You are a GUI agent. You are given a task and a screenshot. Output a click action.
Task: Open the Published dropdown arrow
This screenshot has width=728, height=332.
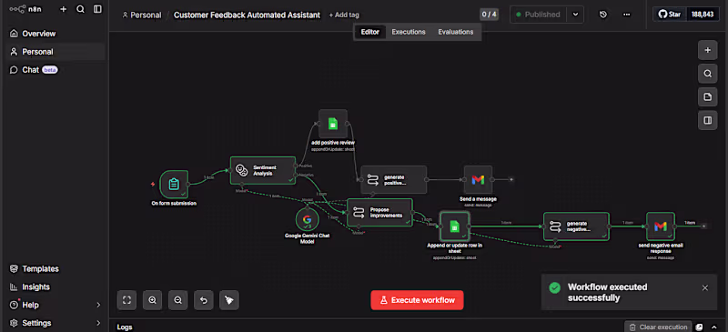click(x=575, y=15)
